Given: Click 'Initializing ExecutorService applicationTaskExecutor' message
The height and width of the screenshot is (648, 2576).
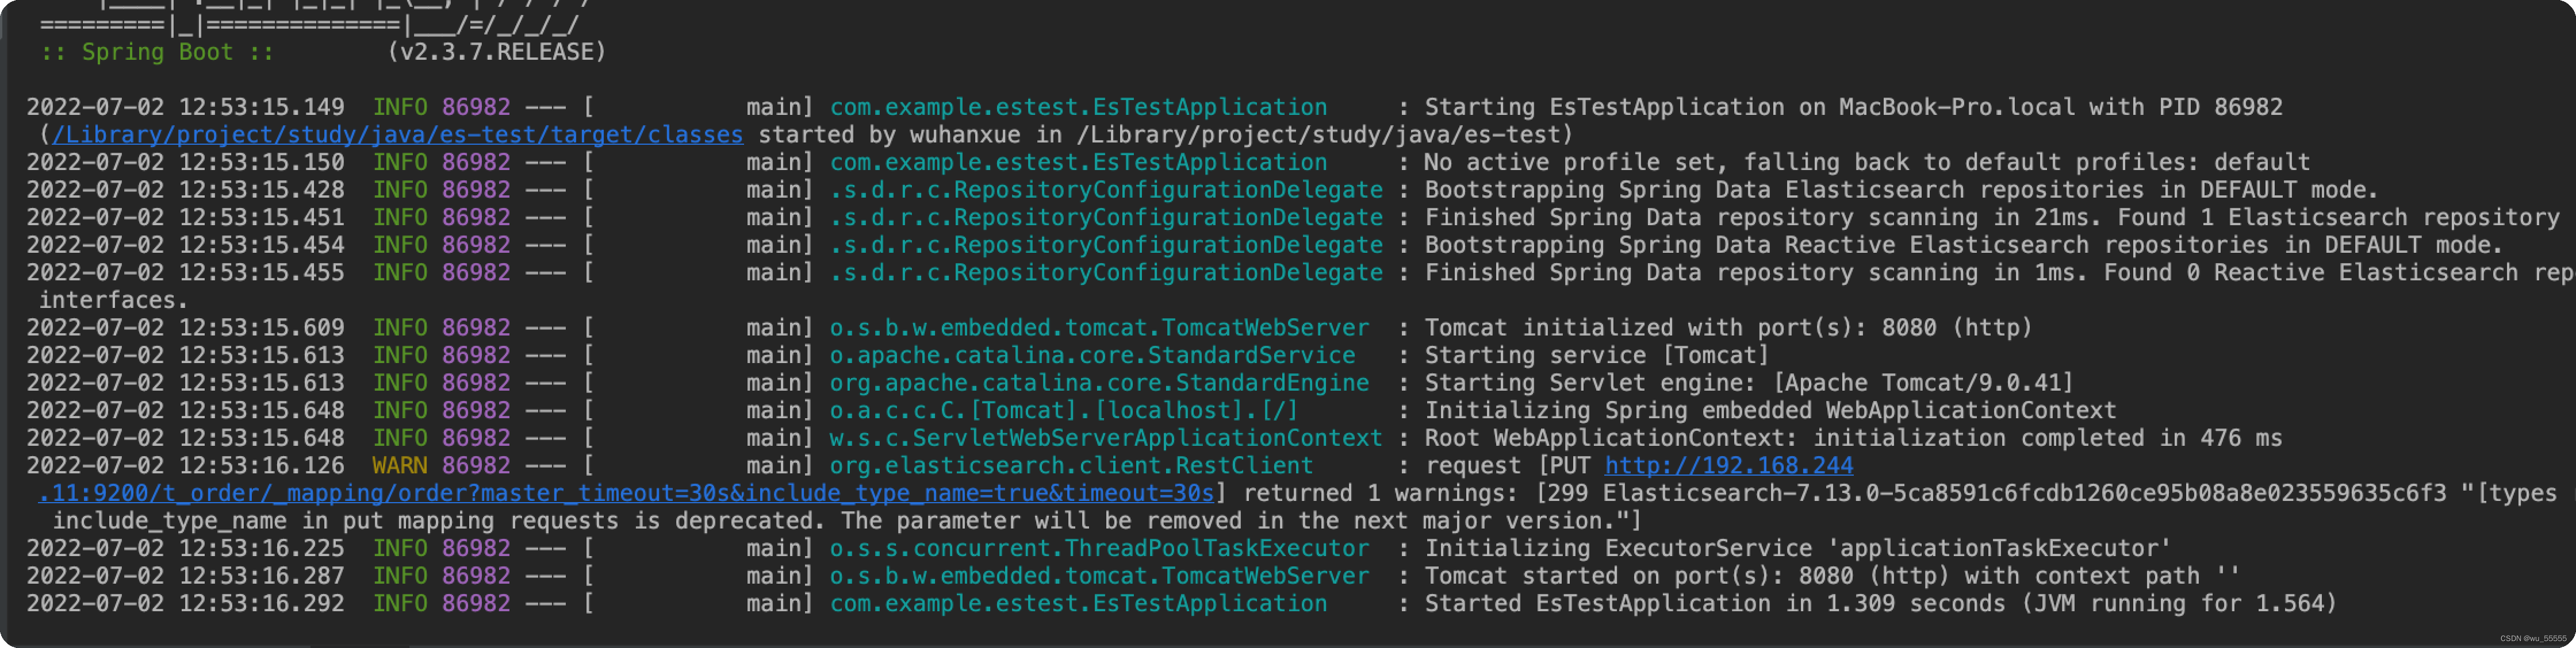Looking at the screenshot, I should [x=1798, y=548].
